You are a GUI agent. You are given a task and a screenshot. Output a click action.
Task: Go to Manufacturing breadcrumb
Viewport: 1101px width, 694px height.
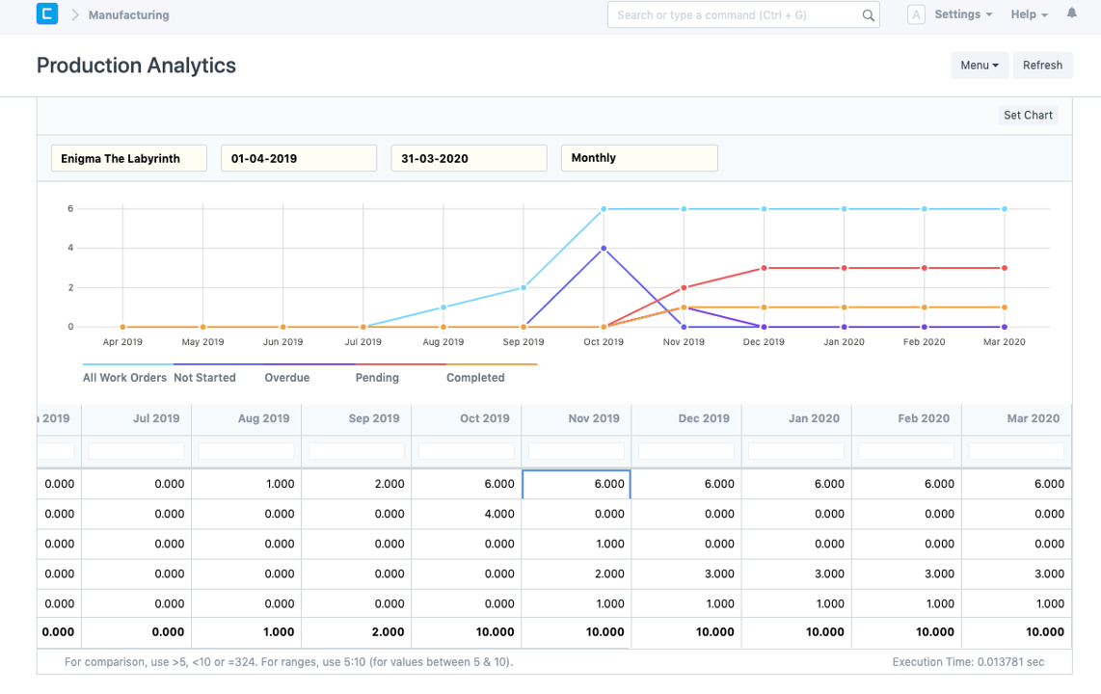pos(128,15)
